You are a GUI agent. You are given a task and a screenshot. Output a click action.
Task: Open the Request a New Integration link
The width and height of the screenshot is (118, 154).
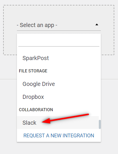pyautogui.click(x=59, y=136)
